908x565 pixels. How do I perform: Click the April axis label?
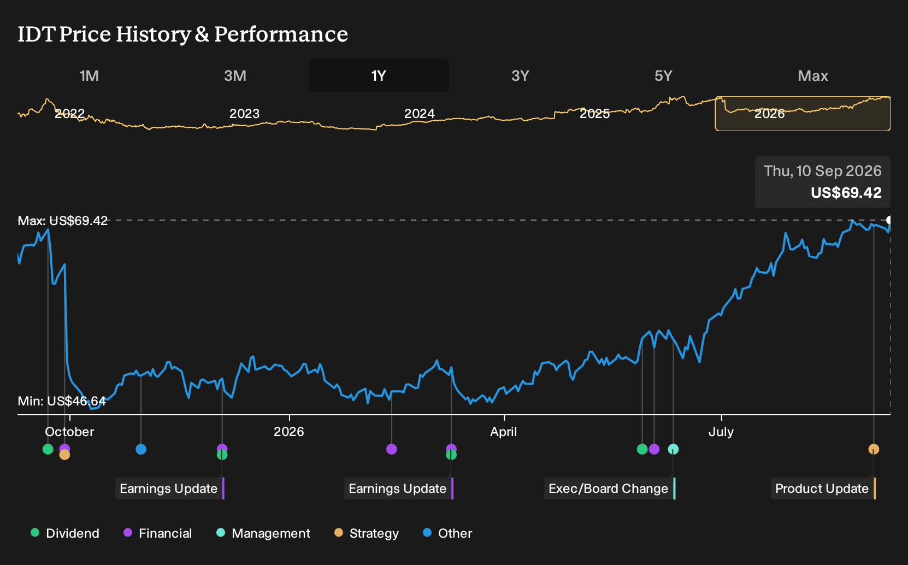coord(504,432)
